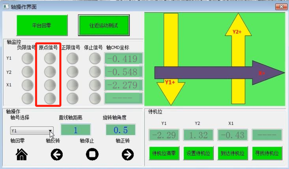Click the 平台回零 platform homing button
This screenshot has height=169, width=289.
42,25
